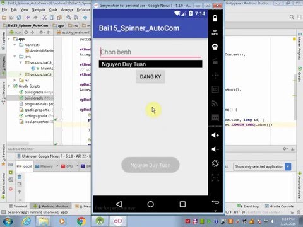The width and height of the screenshot is (303, 227).
Task: Open Show only selected application dropdown
Action: tap(262, 166)
